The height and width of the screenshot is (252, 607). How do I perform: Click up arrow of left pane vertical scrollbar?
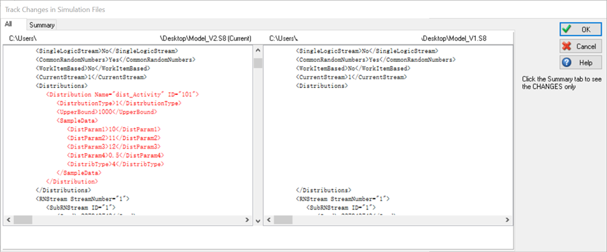click(258, 50)
